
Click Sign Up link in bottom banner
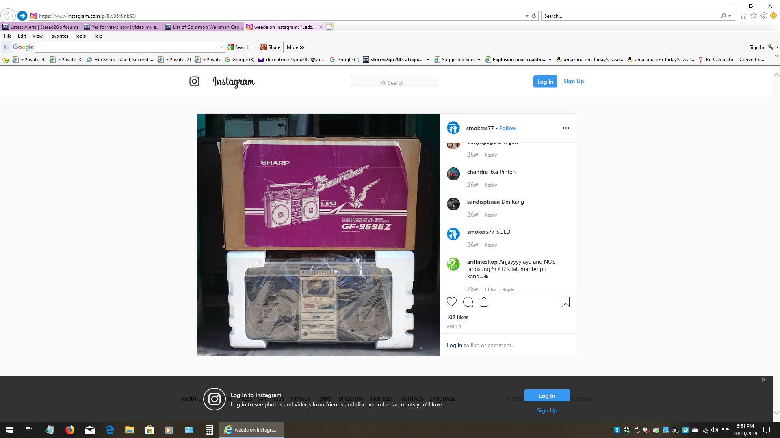click(x=547, y=411)
